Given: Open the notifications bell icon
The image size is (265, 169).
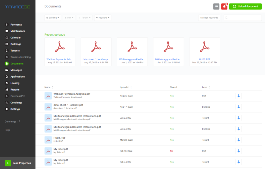Looking at the screenshot, I should tap(224, 6).
